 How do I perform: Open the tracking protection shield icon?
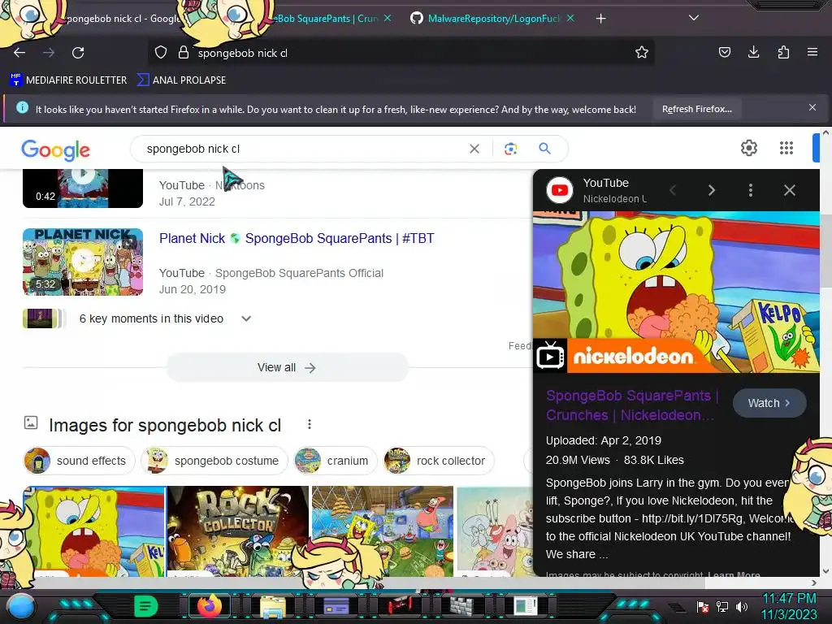[161, 53]
